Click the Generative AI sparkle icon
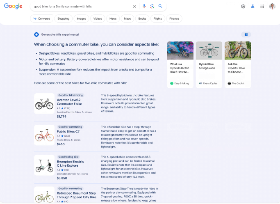 pos(36,34)
